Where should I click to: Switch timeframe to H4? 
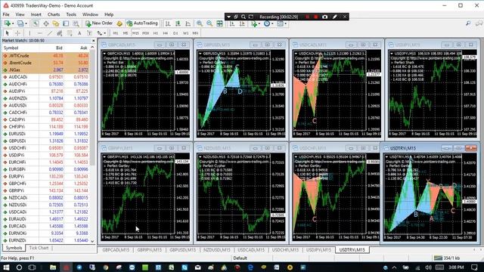tap(166, 33)
